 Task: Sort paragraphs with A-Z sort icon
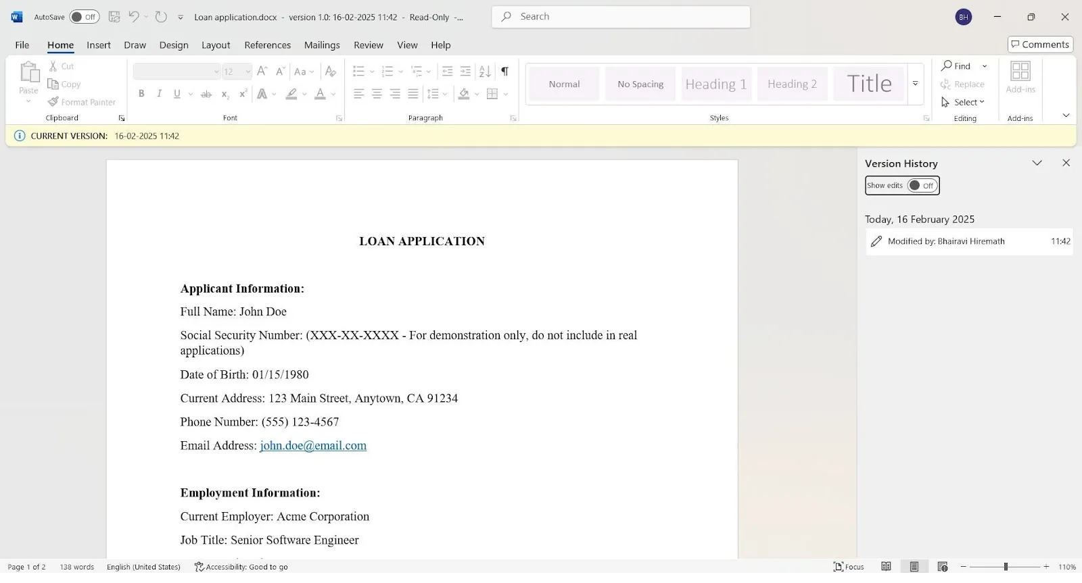[485, 71]
